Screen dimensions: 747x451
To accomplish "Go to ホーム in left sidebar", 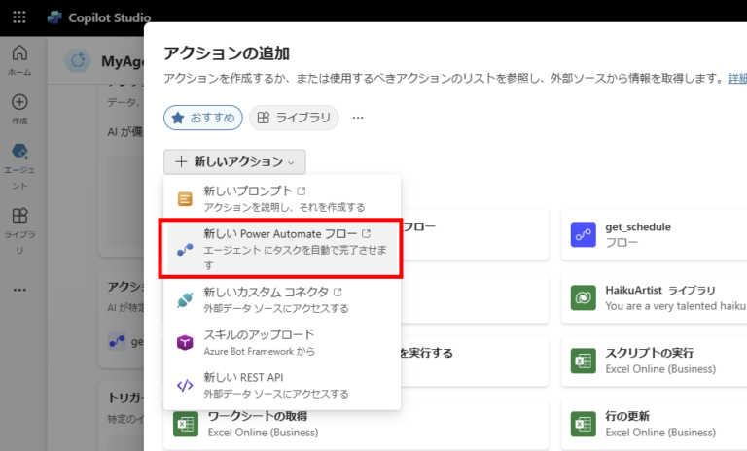I will tap(19, 58).
